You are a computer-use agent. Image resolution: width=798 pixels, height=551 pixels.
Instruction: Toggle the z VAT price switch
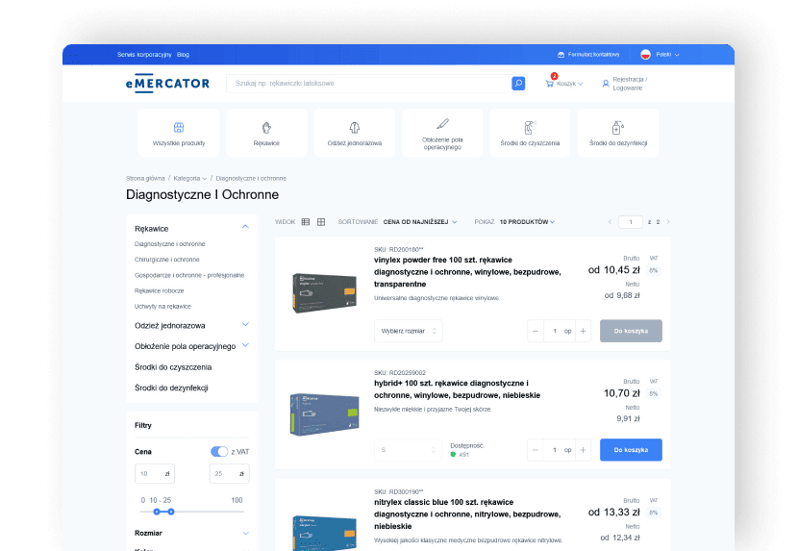[219, 452]
